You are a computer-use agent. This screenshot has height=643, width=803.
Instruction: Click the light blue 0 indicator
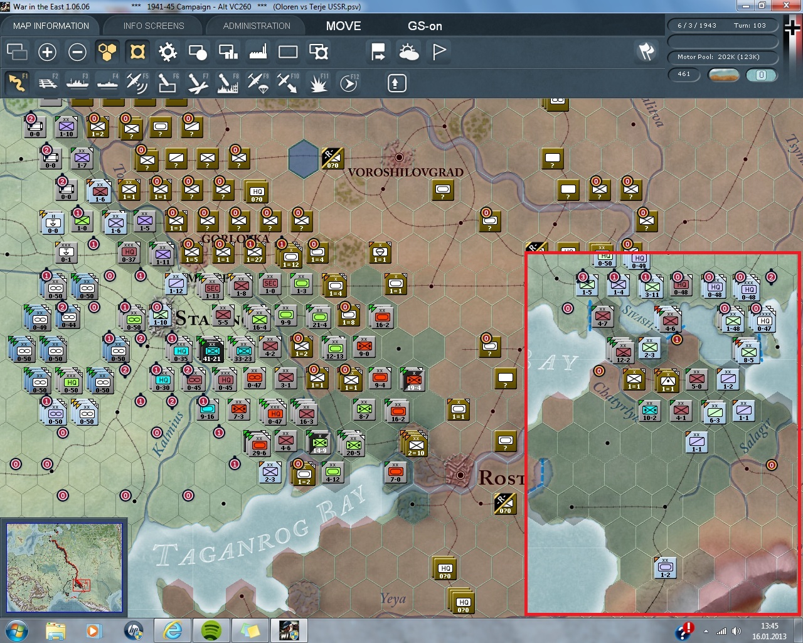tap(761, 75)
